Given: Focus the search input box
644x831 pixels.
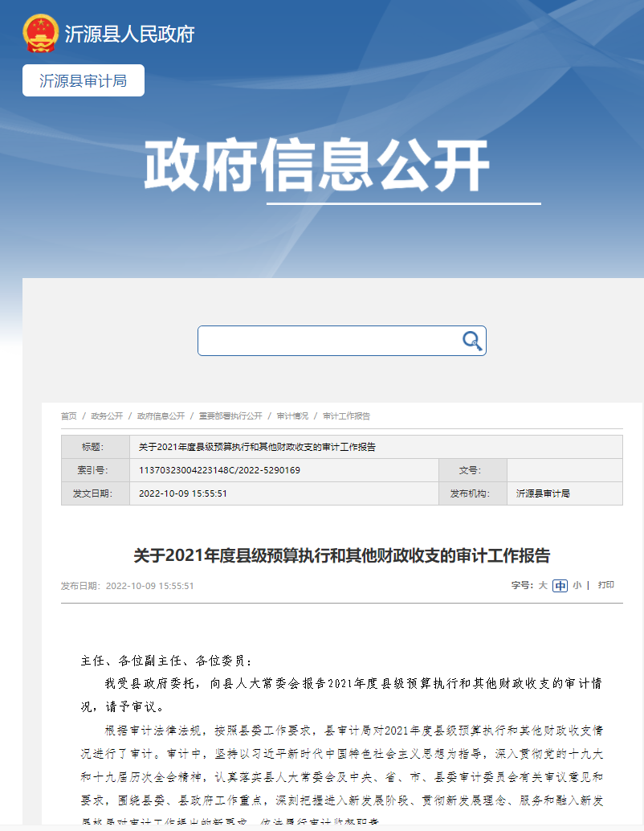Looking at the screenshot, I should pos(329,341).
